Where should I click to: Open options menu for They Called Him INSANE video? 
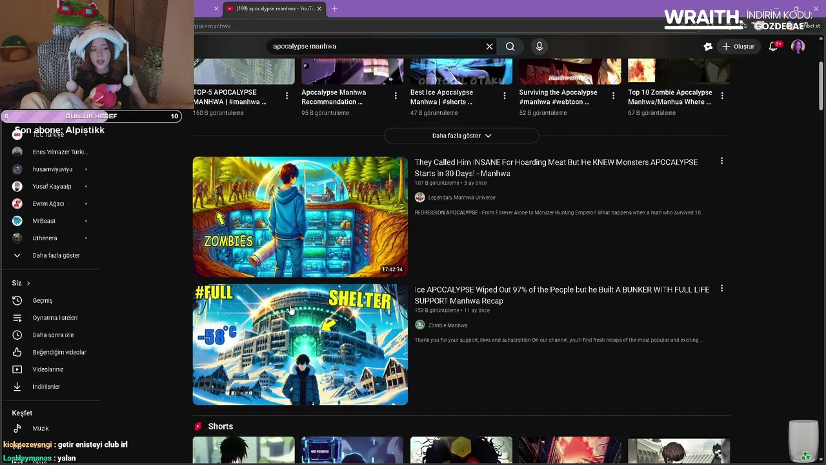click(721, 161)
